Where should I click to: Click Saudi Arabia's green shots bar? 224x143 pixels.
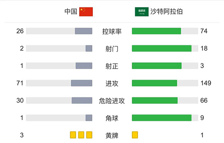click(162, 48)
